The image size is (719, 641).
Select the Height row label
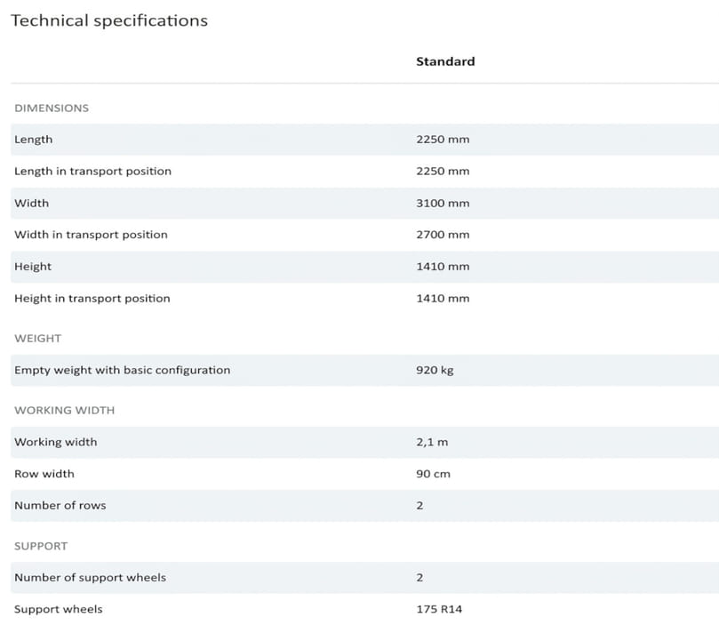pos(33,267)
